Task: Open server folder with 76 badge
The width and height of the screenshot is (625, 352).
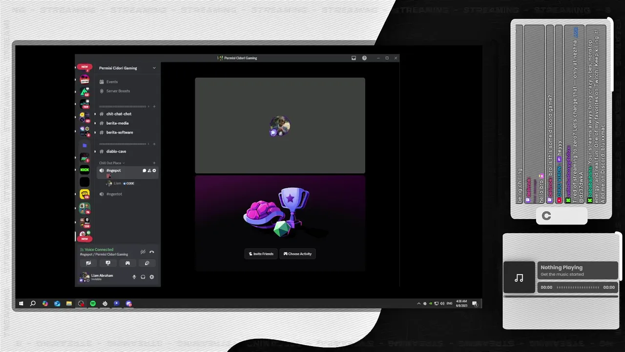Action: 84,208
